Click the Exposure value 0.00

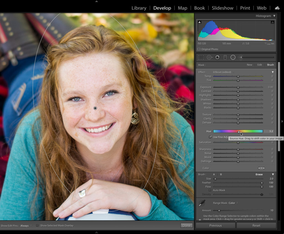(x=270, y=87)
